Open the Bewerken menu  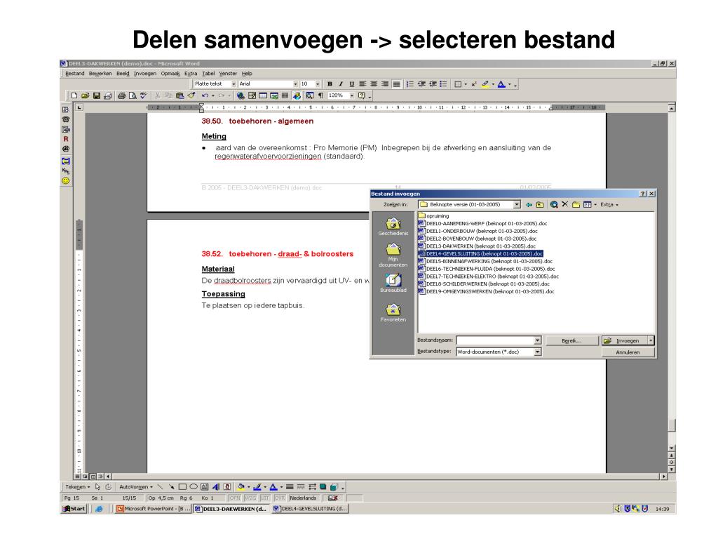[100, 73]
